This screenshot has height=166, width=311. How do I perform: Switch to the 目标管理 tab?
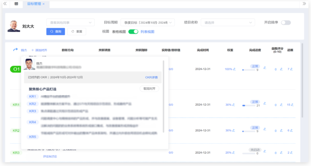point(34,4)
